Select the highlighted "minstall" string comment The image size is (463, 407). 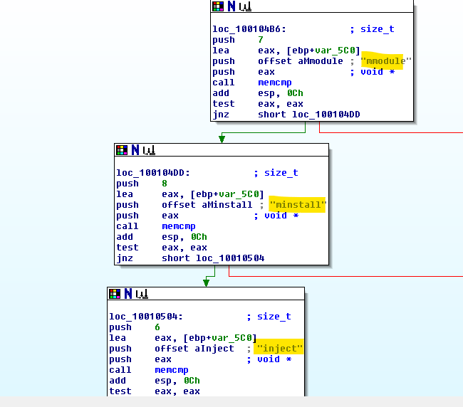tap(297, 205)
